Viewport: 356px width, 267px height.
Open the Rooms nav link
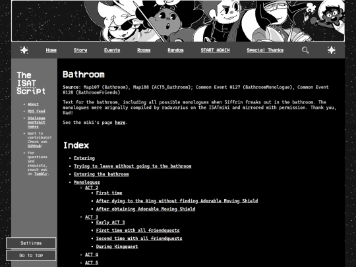point(144,50)
